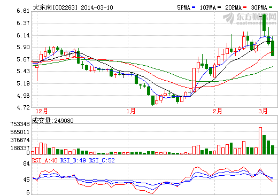This screenshot has height=195, width=278.
Task: Click the 45 RSI axis value
Action: tap(26, 180)
